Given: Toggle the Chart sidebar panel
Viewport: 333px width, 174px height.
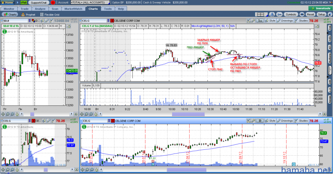Looking at the screenshot, I should tap(330, 70).
